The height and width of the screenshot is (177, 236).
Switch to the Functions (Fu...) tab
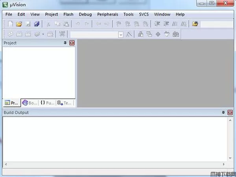(x=47, y=103)
